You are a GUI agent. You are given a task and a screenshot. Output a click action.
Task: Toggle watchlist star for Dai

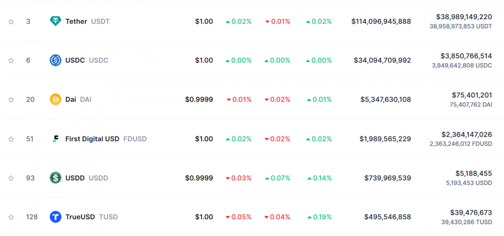coord(11,100)
